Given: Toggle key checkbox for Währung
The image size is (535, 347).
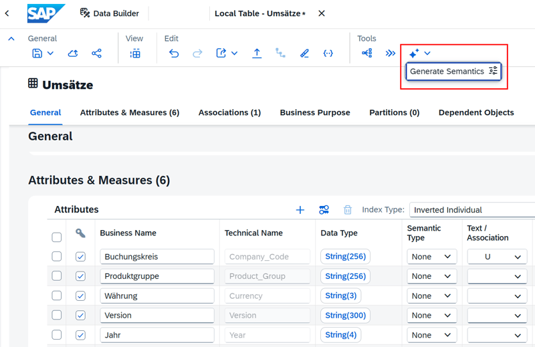Looking at the screenshot, I should click(x=80, y=296).
